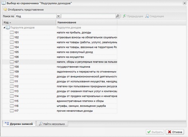Image resolution: width=188 pixels, height=137 pixels.
Task: Click the item icon for code 113
Action: click(x=12, y=91)
